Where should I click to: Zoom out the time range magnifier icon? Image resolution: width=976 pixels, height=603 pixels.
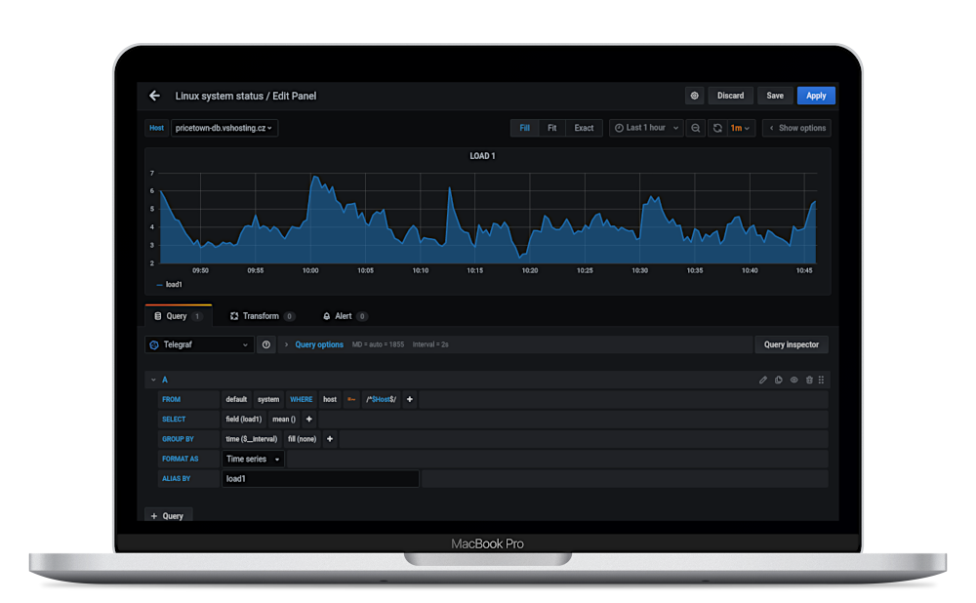(695, 128)
